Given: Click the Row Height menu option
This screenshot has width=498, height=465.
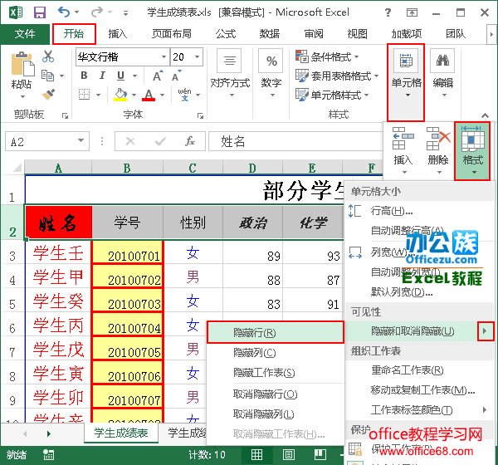Looking at the screenshot, I should (x=392, y=211).
